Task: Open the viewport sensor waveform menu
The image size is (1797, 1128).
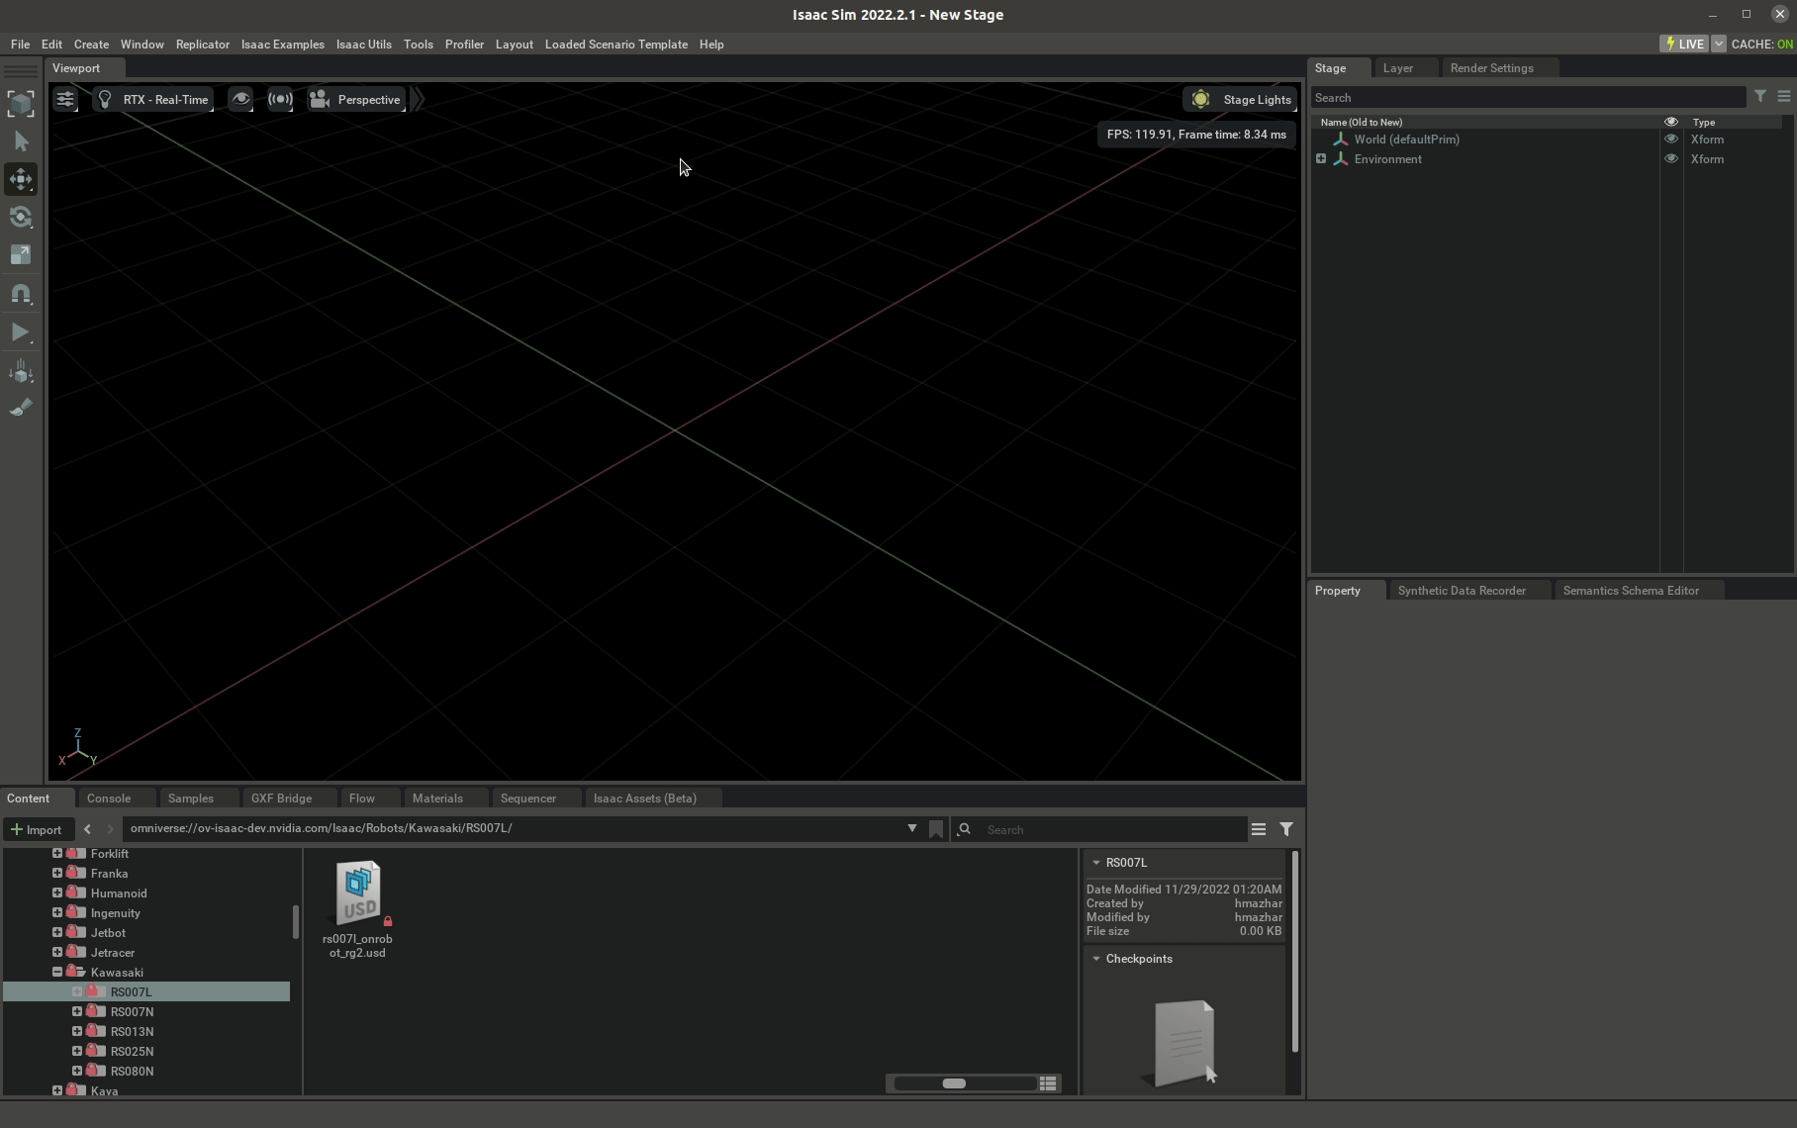Action: (280, 99)
